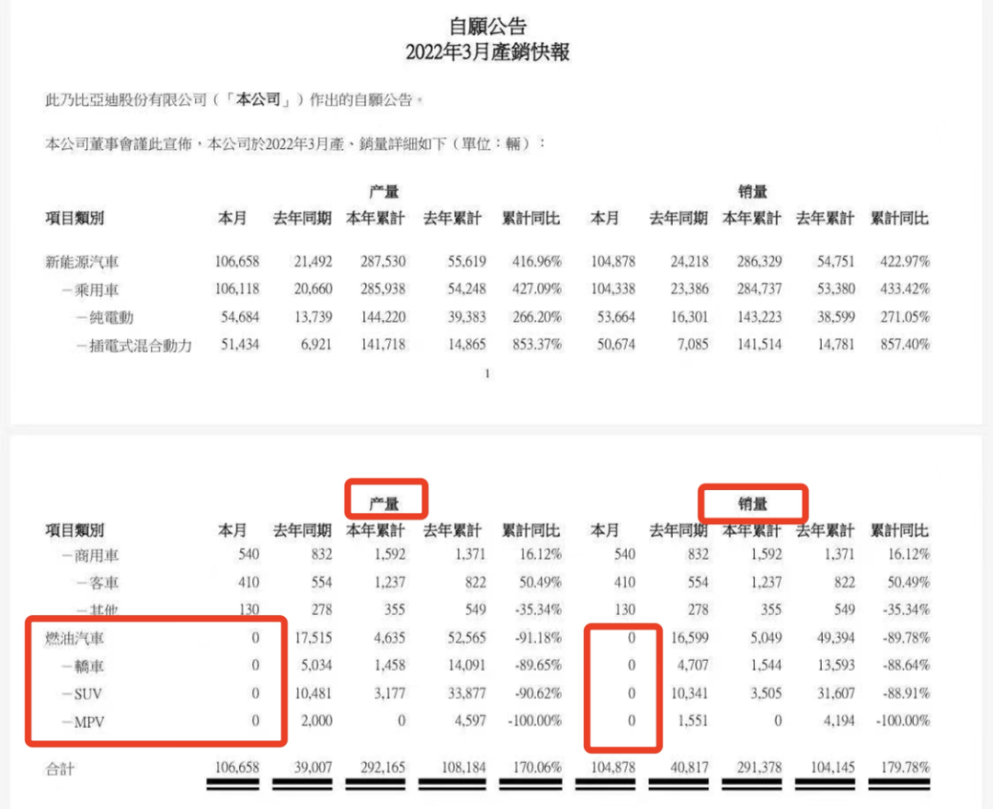Click the percentage -89.78%
993x809 pixels.
point(907,637)
